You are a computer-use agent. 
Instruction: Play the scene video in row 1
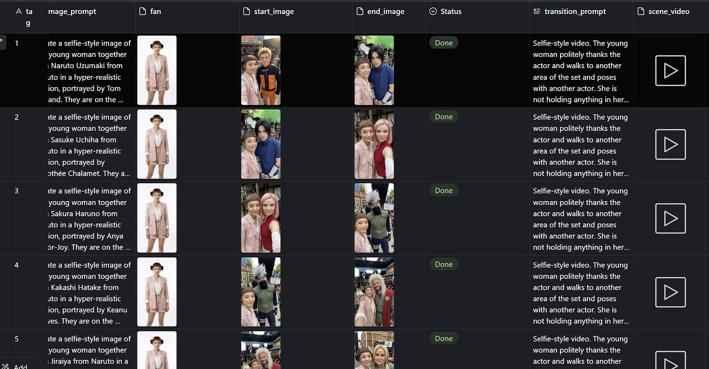point(671,71)
